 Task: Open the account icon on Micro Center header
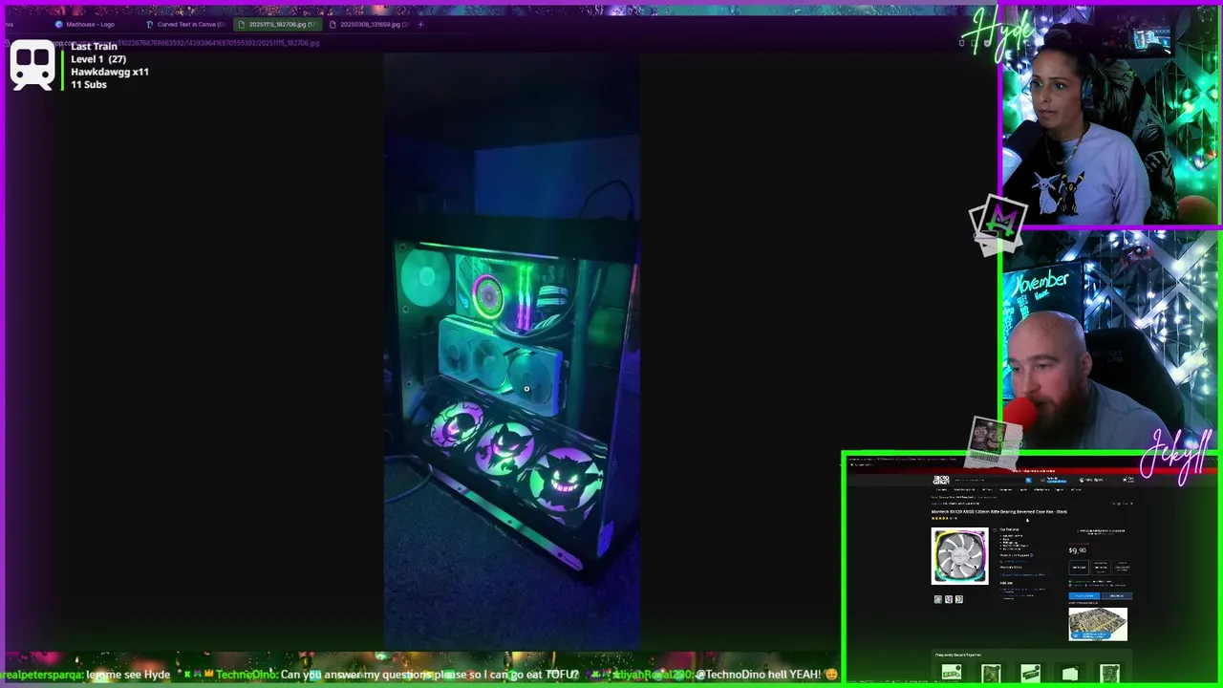1082,480
